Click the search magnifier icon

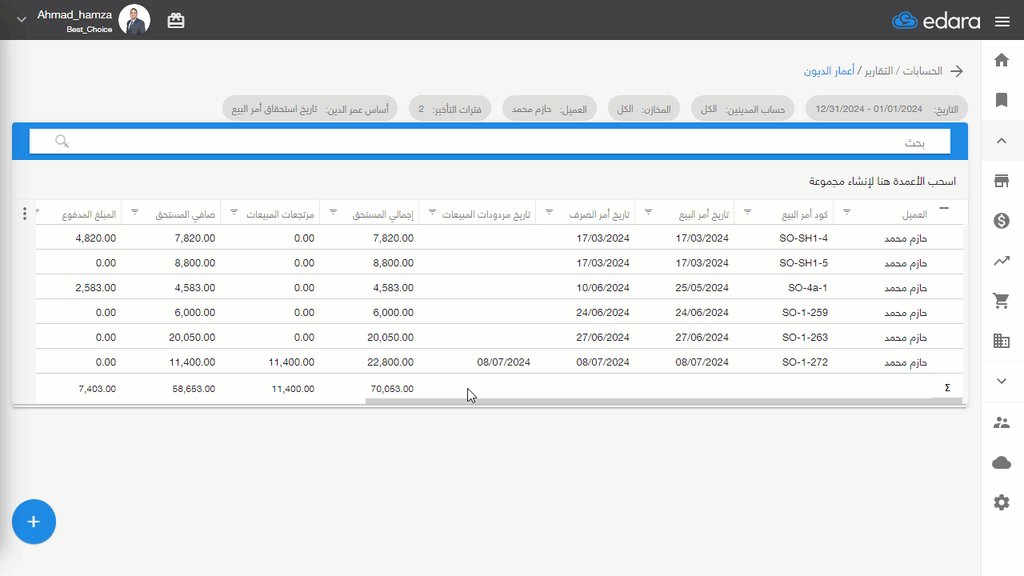point(62,142)
